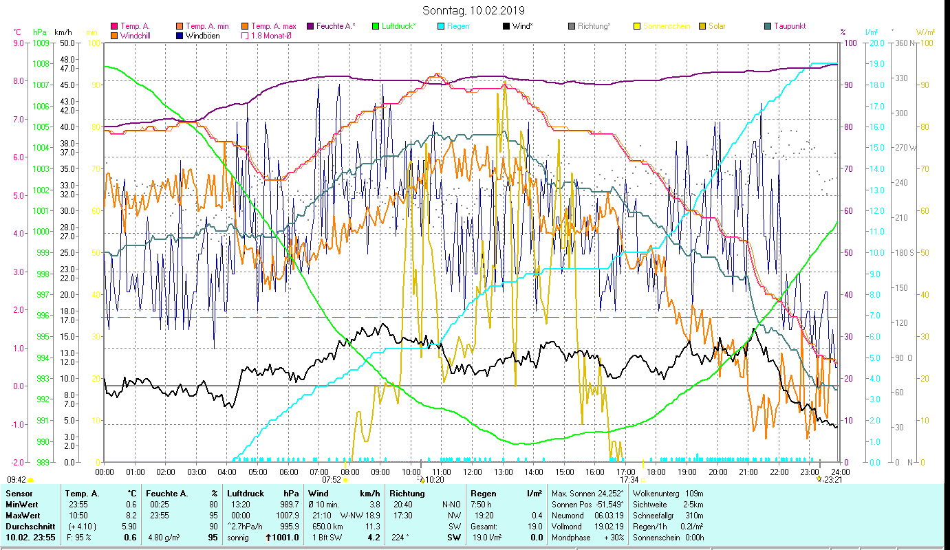
Task: Click the green Luftdruck legend swatch
Action: (x=376, y=26)
